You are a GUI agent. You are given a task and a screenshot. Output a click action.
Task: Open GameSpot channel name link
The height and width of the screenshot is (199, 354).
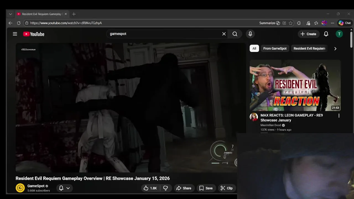point(36,186)
